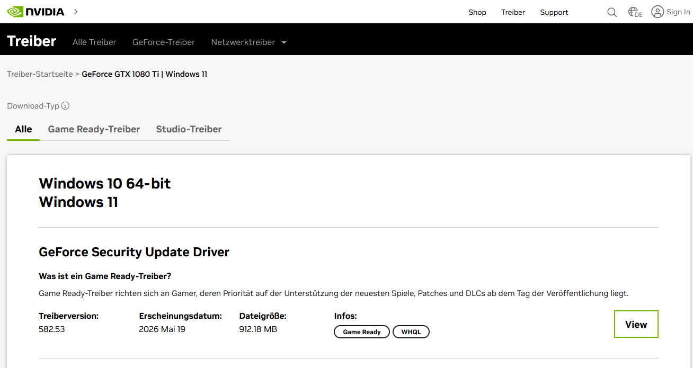Open the search magnifier icon
The height and width of the screenshot is (368, 693).
click(x=612, y=12)
